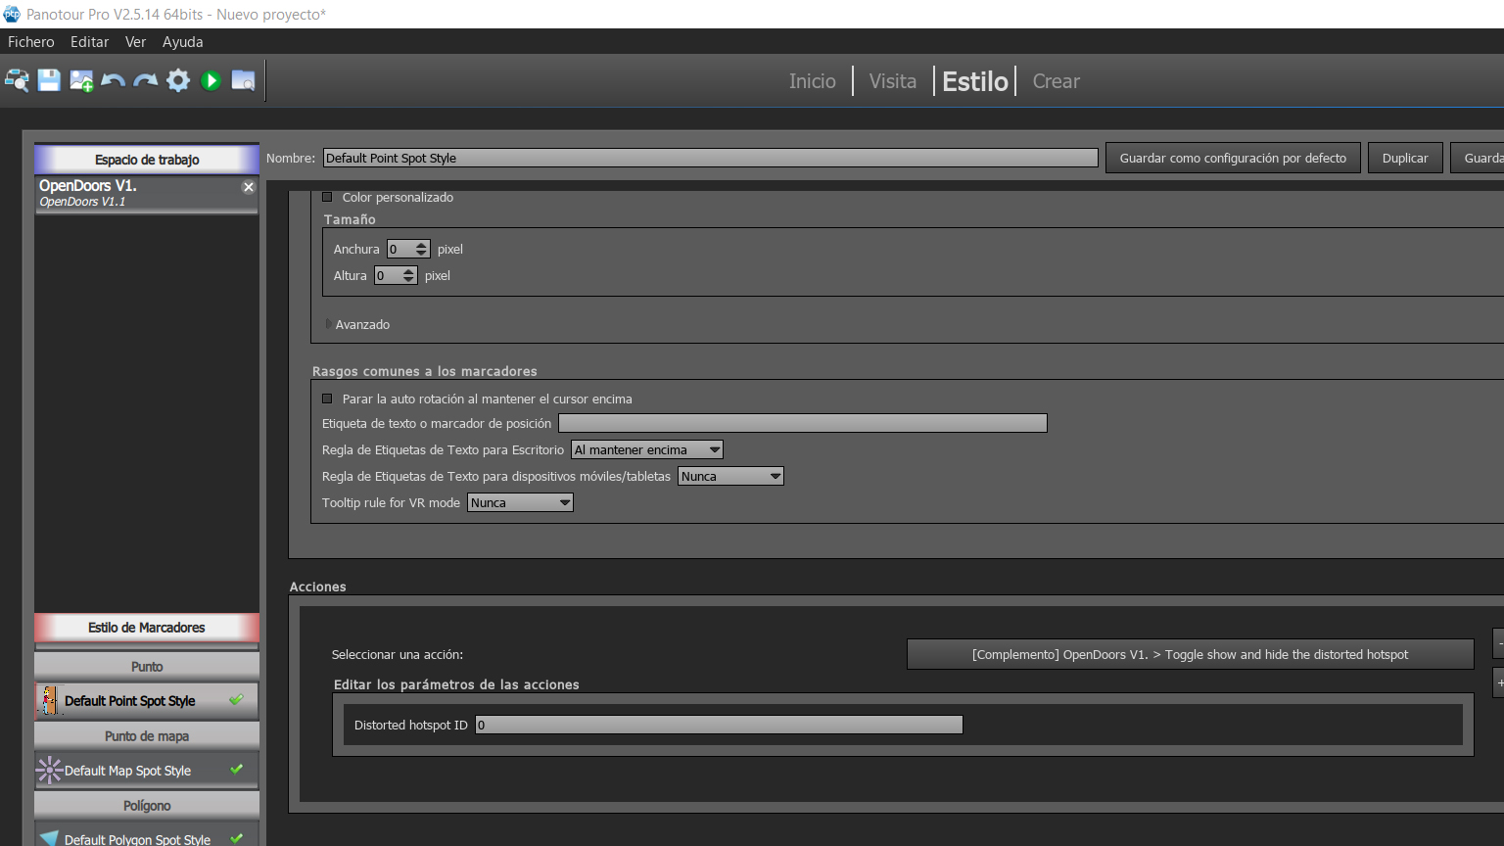1504x846 pixels.
Task: Click the Anchura pixel value field
Action: pos(400,249)
